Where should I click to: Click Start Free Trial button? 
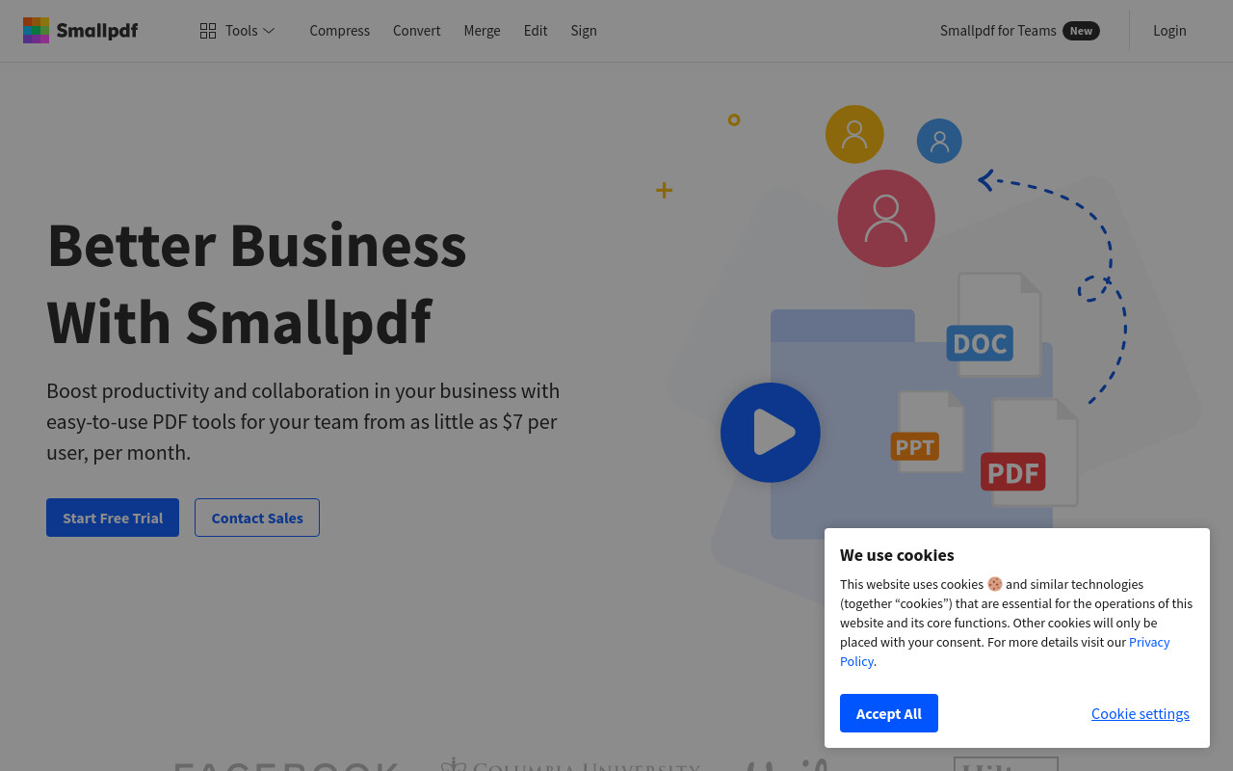113,518
